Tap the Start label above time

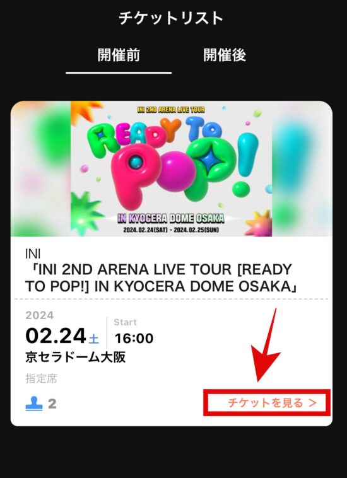click(126, 322)
